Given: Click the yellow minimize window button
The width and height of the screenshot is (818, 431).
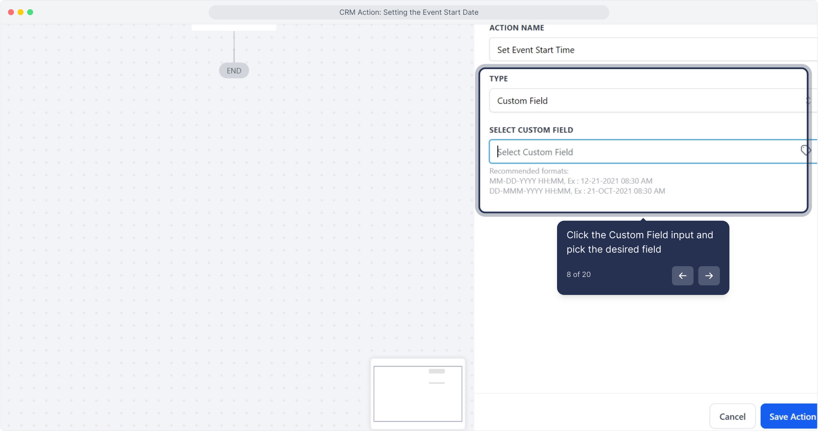Looking at the screenshot, I should click(x=20, y=12).
